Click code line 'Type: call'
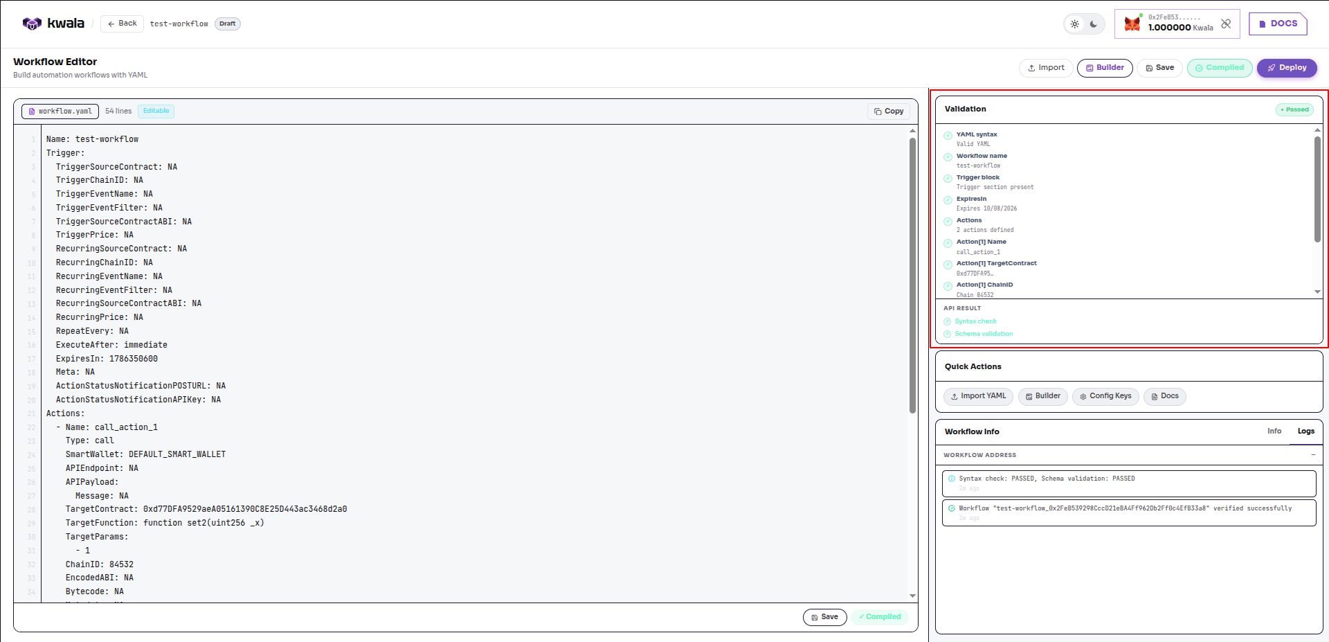1329x642 pixels. click(x=90, y=440)
